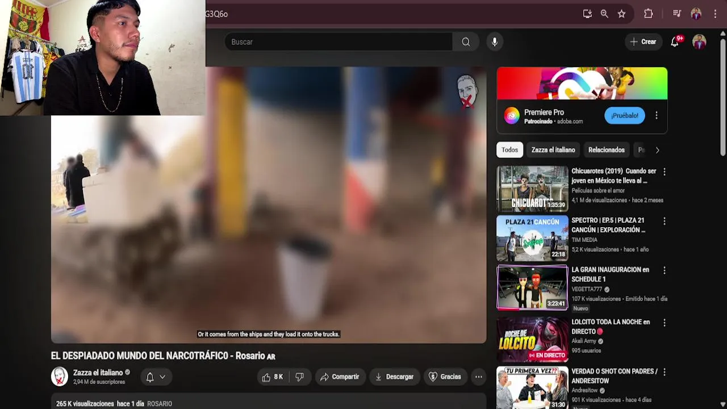
Task: Click the Descargar button
Action: (394, 377)
